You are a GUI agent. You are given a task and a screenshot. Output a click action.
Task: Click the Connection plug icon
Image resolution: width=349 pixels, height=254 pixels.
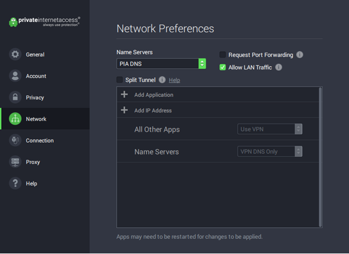tap(15, 140)
